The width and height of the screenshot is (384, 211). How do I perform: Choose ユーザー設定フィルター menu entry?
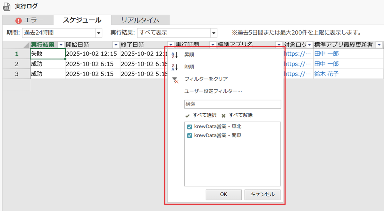pos(213,91)
